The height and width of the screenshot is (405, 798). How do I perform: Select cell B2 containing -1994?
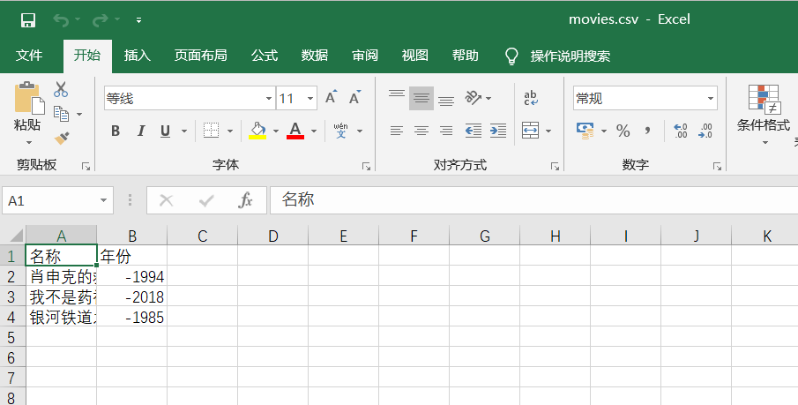pos(132,276)
